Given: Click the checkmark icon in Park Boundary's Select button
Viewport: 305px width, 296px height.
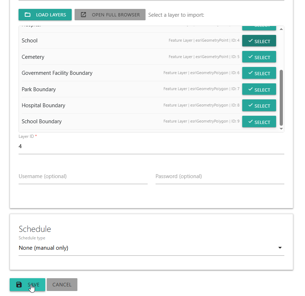Looking at the screenshot, I should pyautogui.click(x=250, y=89).
